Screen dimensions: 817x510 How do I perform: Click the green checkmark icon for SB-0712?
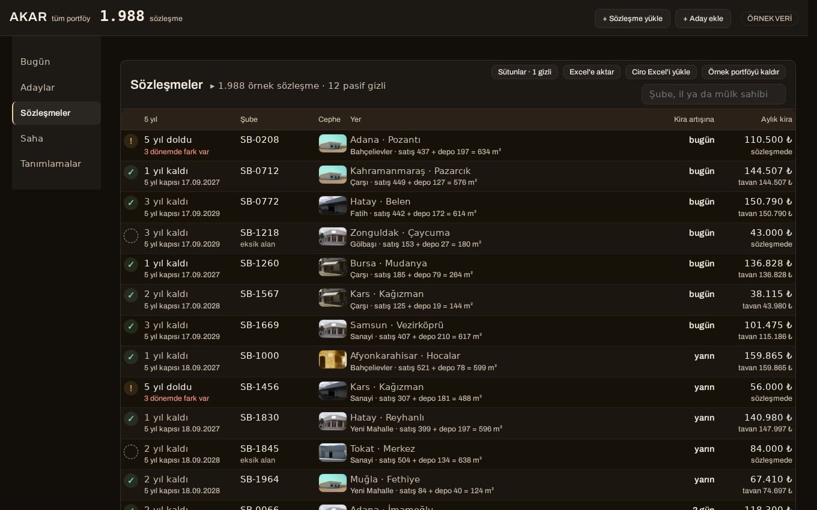point(131,172)
